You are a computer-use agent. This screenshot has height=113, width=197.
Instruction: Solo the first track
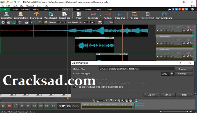point(165,31)
